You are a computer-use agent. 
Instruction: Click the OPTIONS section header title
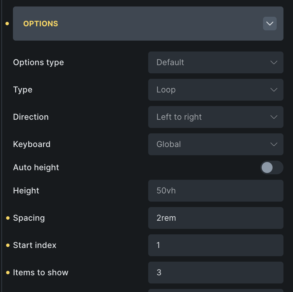[x=41, y=24]
